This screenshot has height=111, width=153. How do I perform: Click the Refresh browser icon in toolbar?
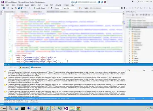point(51,8)
